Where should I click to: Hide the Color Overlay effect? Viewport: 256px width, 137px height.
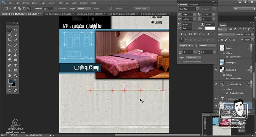pos(227,57)
